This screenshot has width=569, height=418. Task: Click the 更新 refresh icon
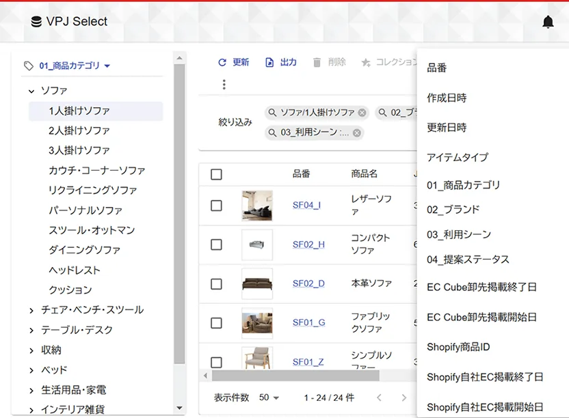click(224, 62)
